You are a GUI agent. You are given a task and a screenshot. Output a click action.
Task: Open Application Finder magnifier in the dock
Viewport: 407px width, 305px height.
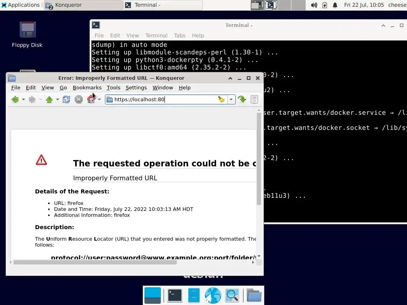coord(232,295)
